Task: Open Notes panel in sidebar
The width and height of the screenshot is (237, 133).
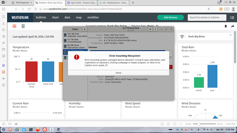Action: point(4,36)
